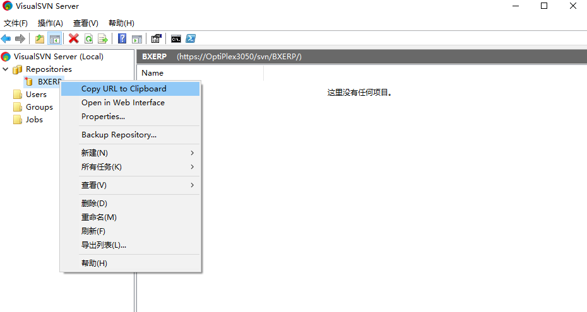587x312 pixels.
Task: Toggle the Show/Hide Console Tree icon
Action: point(55,38)
